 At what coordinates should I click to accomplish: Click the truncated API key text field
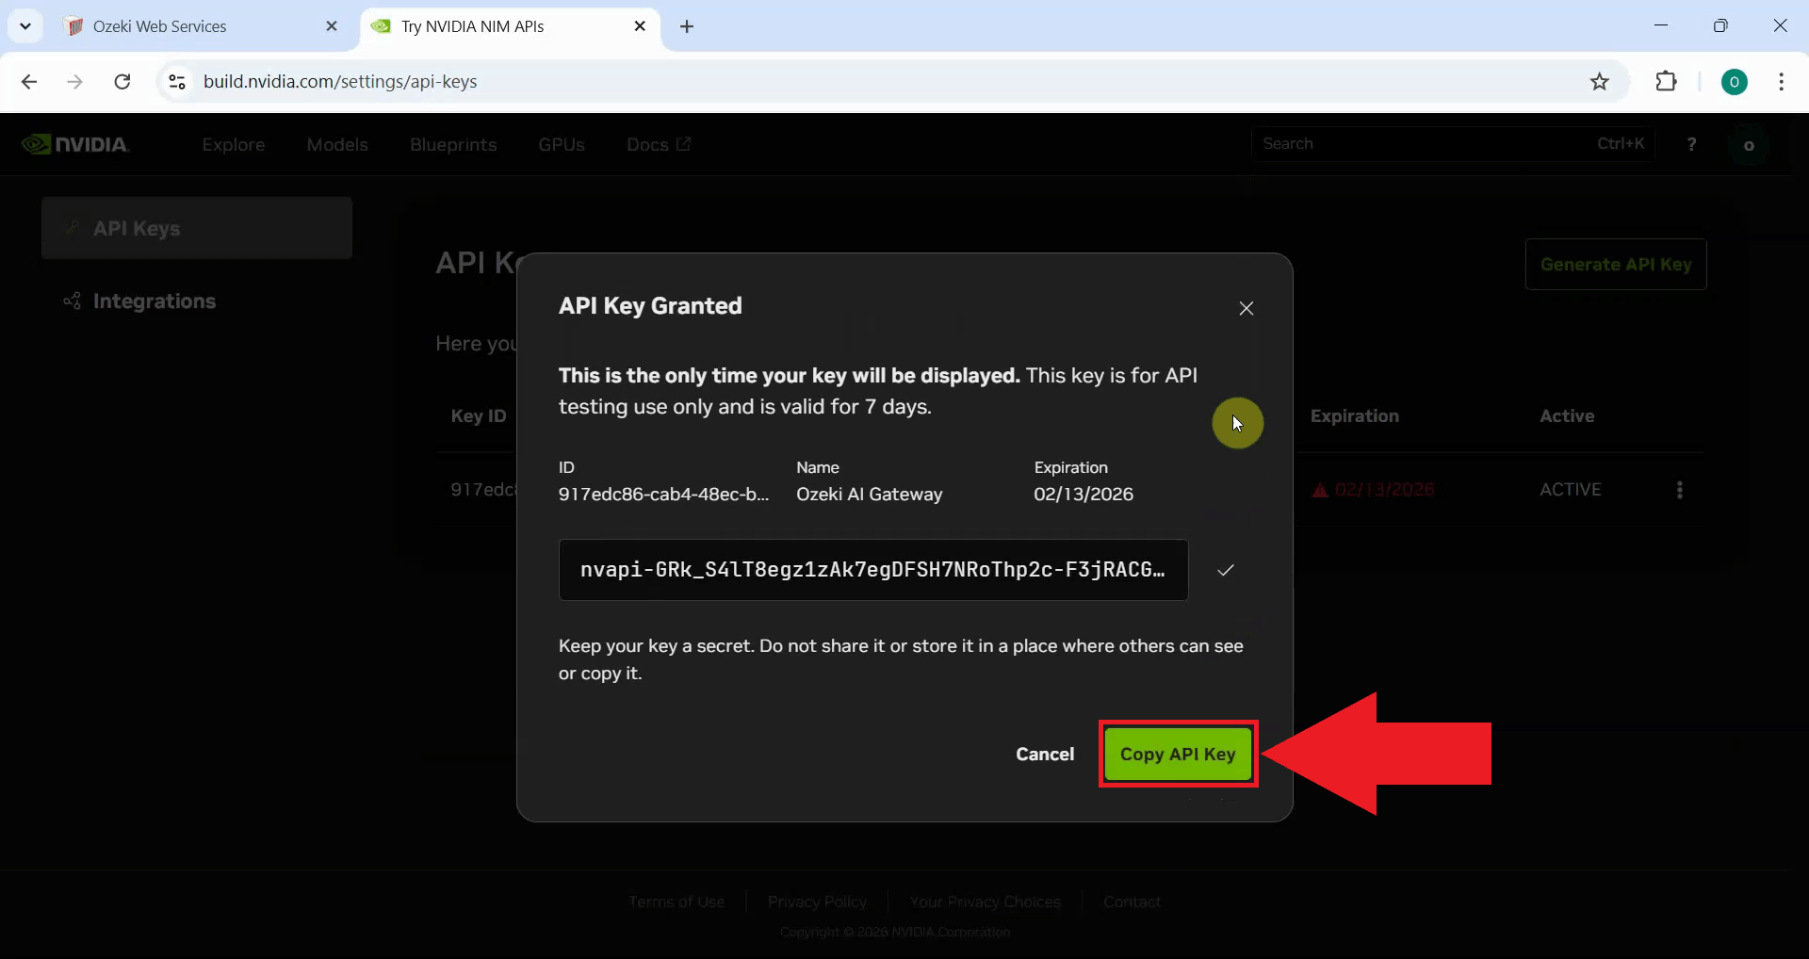(872, 570)
